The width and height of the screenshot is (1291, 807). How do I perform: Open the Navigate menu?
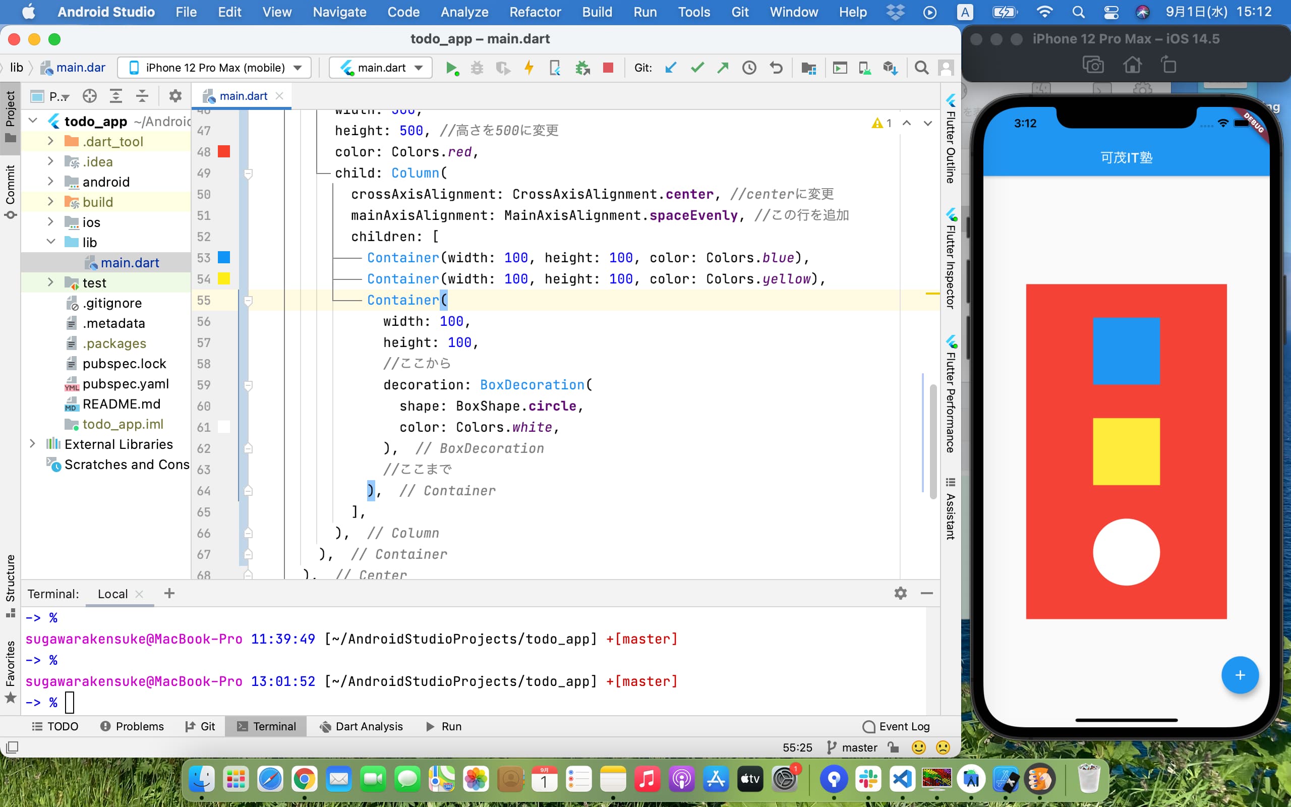pyautogui.click(x=339, y=12)
